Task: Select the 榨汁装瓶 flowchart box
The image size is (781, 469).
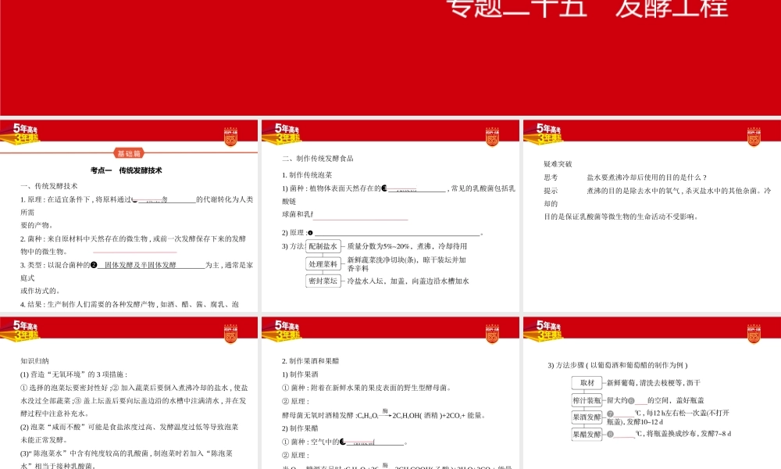Action: (x=587, y=400)
